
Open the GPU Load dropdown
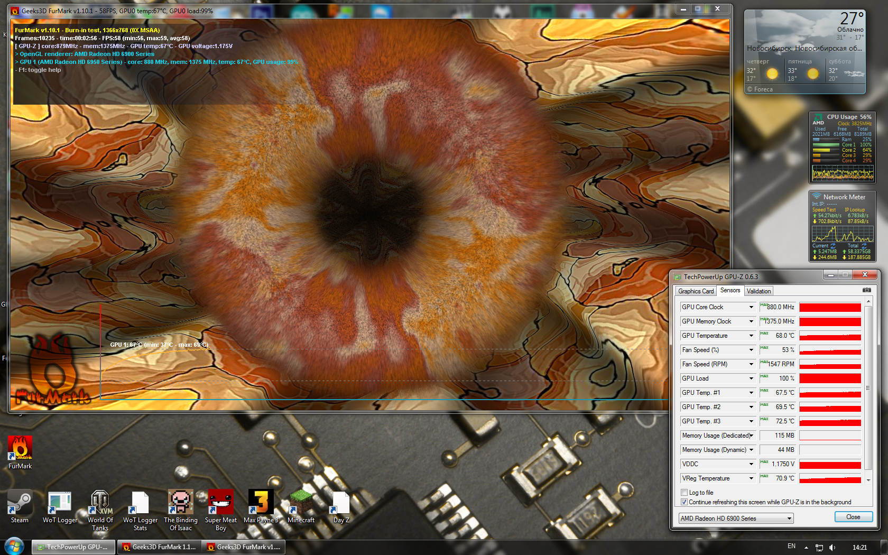click(751, 378)
